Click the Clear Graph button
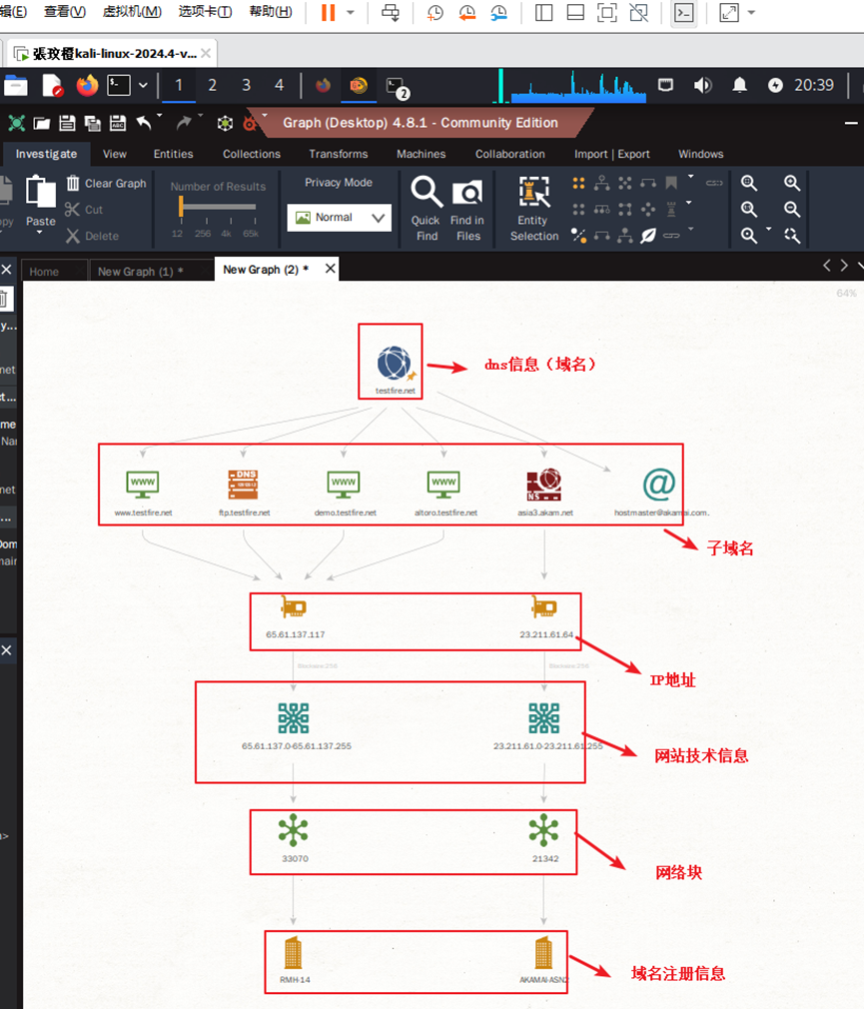This screenshot has width=864, height=1009. 107,184
